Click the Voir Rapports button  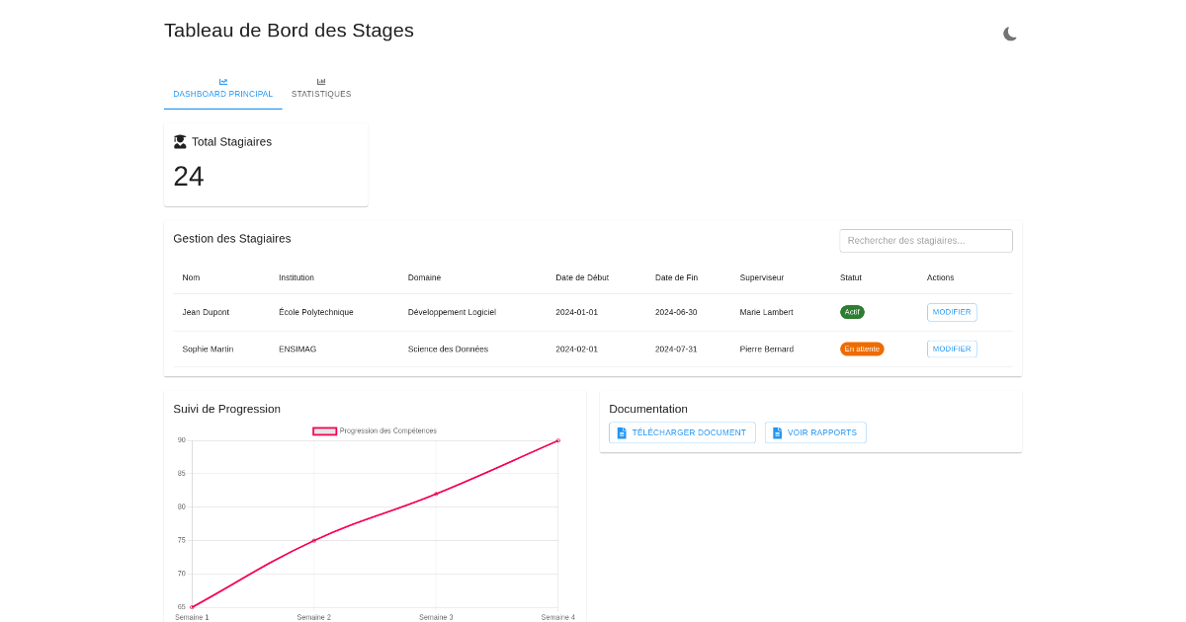815,432
